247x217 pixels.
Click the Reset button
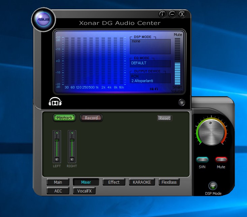[x=165, y=118]
